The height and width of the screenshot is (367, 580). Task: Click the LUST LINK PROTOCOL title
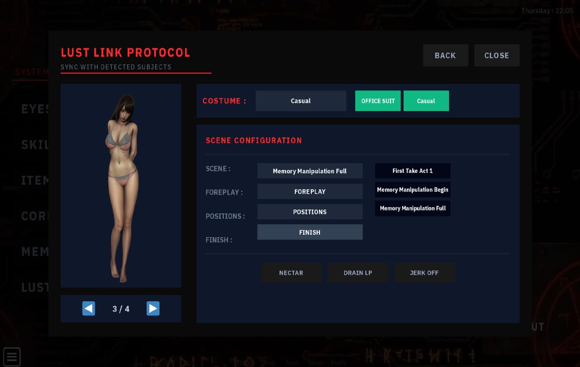(126, 53)
